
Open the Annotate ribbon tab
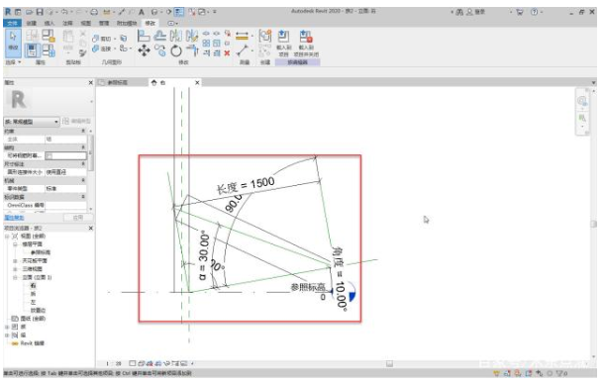click(x=67, y=23)
